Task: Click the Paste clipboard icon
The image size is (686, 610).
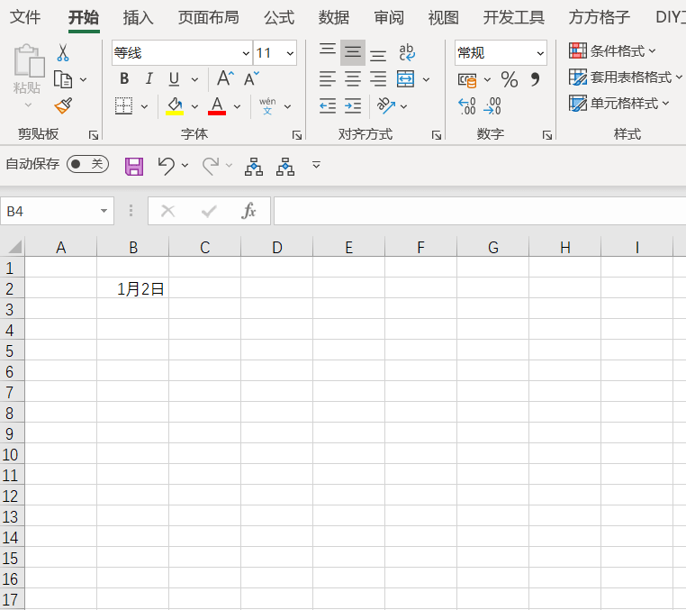Action: coord(29,61)
